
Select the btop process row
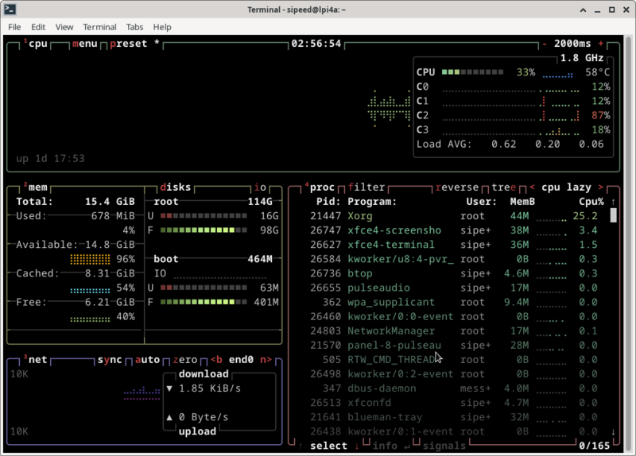[x=453, y=273]
